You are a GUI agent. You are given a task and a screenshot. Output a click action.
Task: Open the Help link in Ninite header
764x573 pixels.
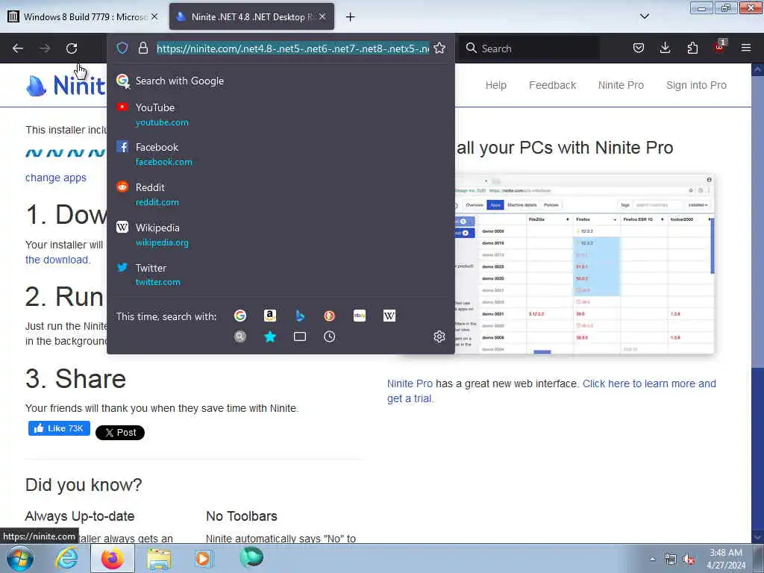click(496, 85)
